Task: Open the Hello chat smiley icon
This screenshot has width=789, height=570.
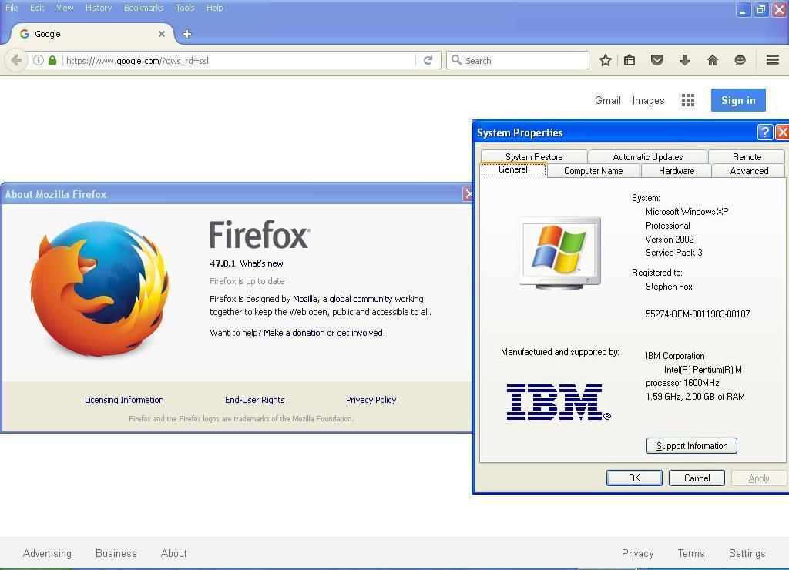Action: pos(740,60)
